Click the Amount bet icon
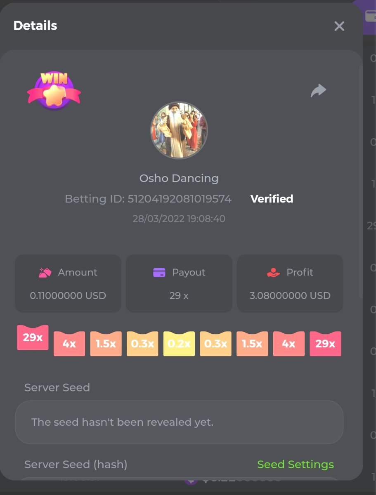Viewport: 376px width, 495px height. pos(45,273)
